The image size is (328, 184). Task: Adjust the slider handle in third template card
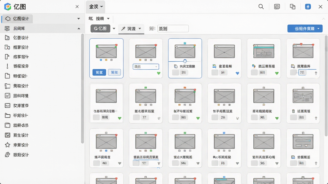(185, 61)
